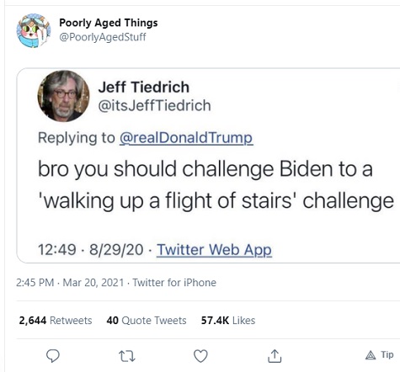Open Poorly Aged Things avatar

(34, 30)
